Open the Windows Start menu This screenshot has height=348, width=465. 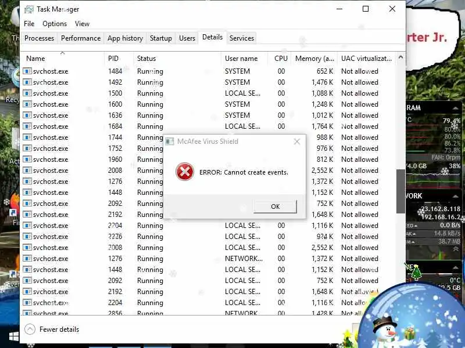click(13, 337)
